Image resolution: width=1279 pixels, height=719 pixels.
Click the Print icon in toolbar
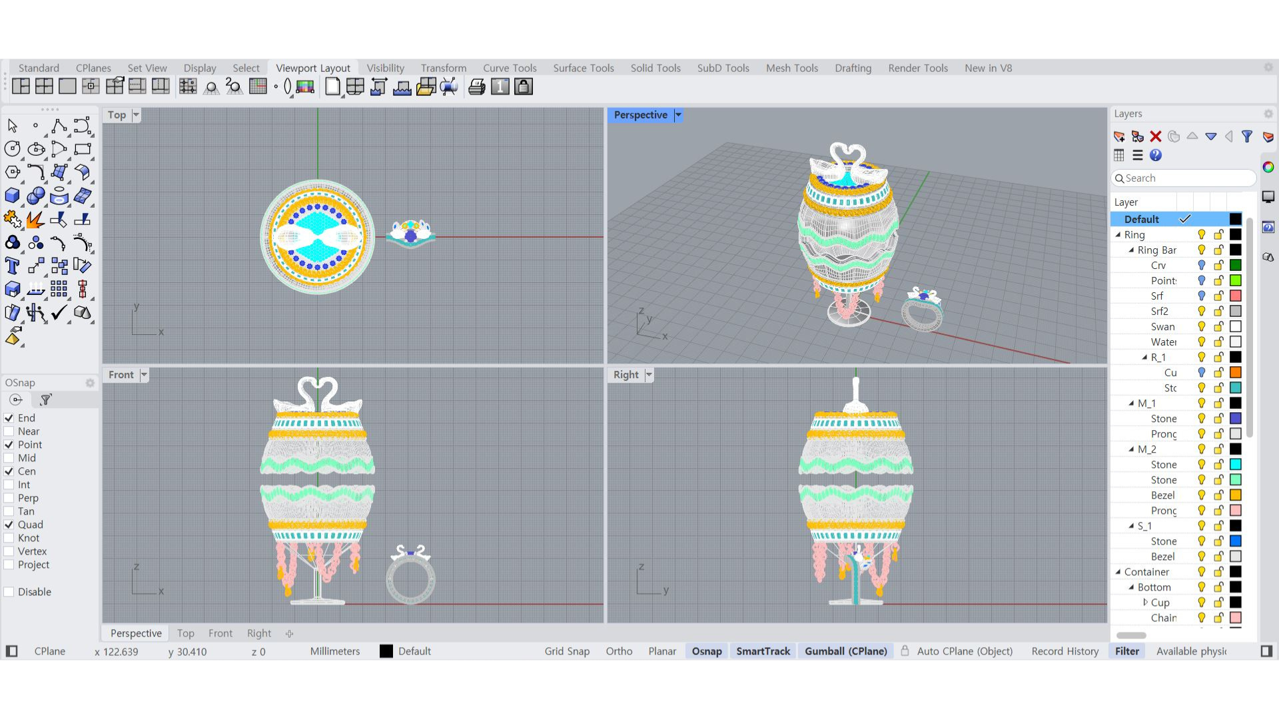(476, 87)
